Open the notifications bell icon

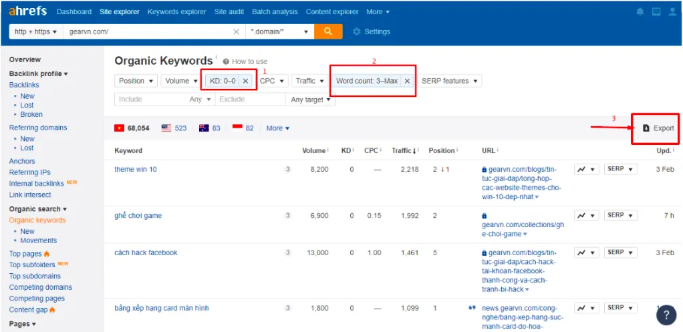coord(640,12)
